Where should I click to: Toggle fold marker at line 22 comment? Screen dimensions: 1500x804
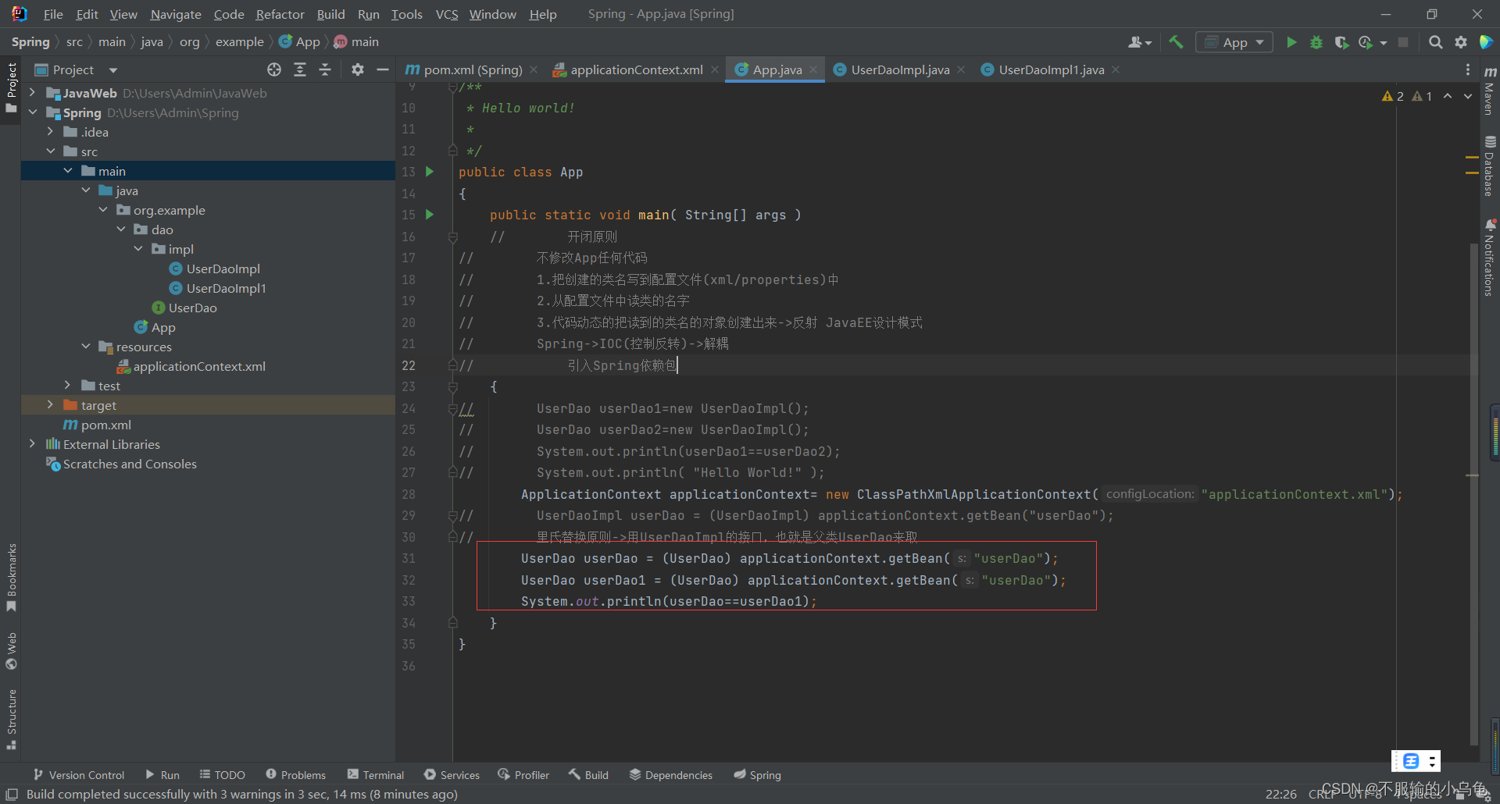452,365
